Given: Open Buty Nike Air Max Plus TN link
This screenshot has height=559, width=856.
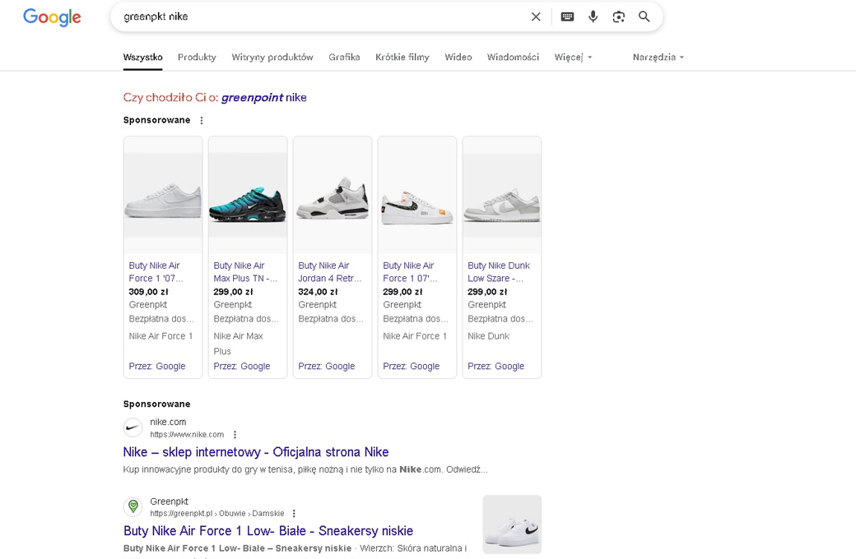Looking at the screenshot, I should pos(245,271).
